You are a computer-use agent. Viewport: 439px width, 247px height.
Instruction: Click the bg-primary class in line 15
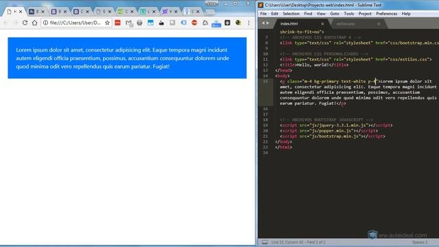327,82
